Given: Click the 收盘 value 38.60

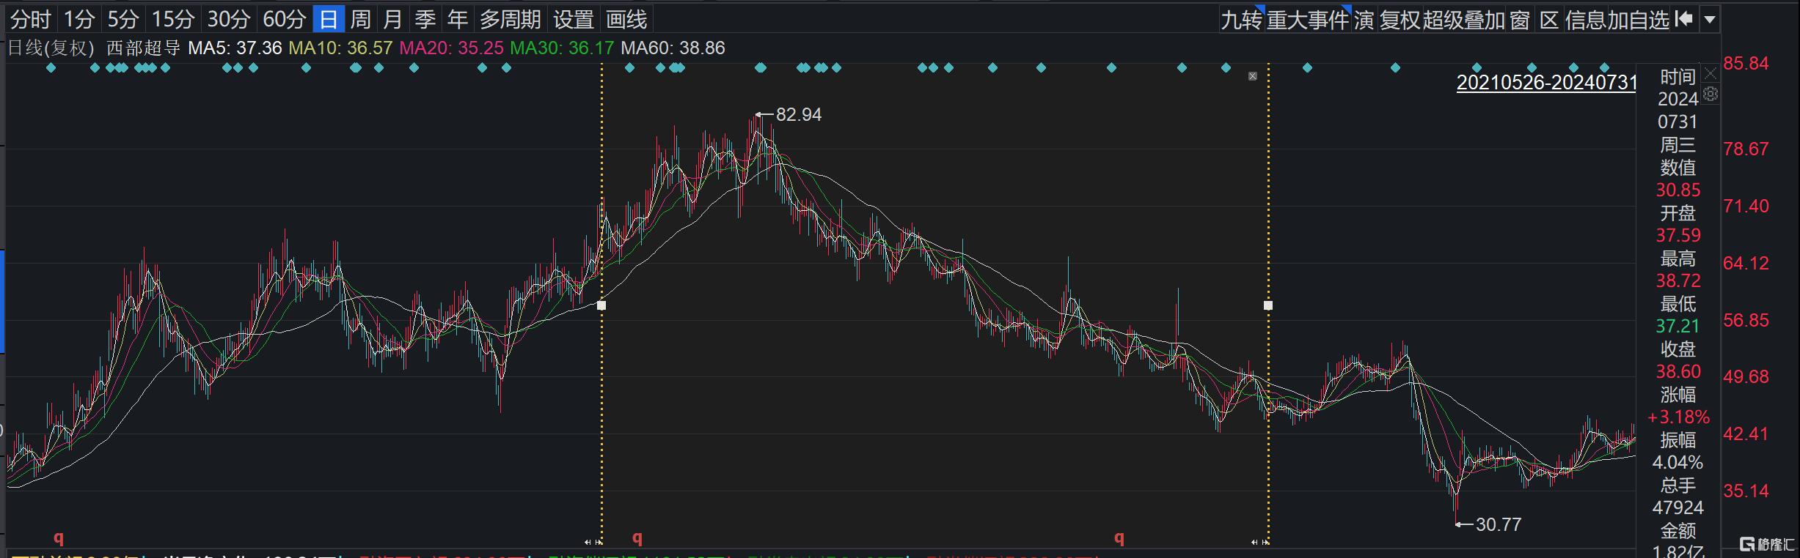Looking at the screenshot, I should (x=1678, y=371).
